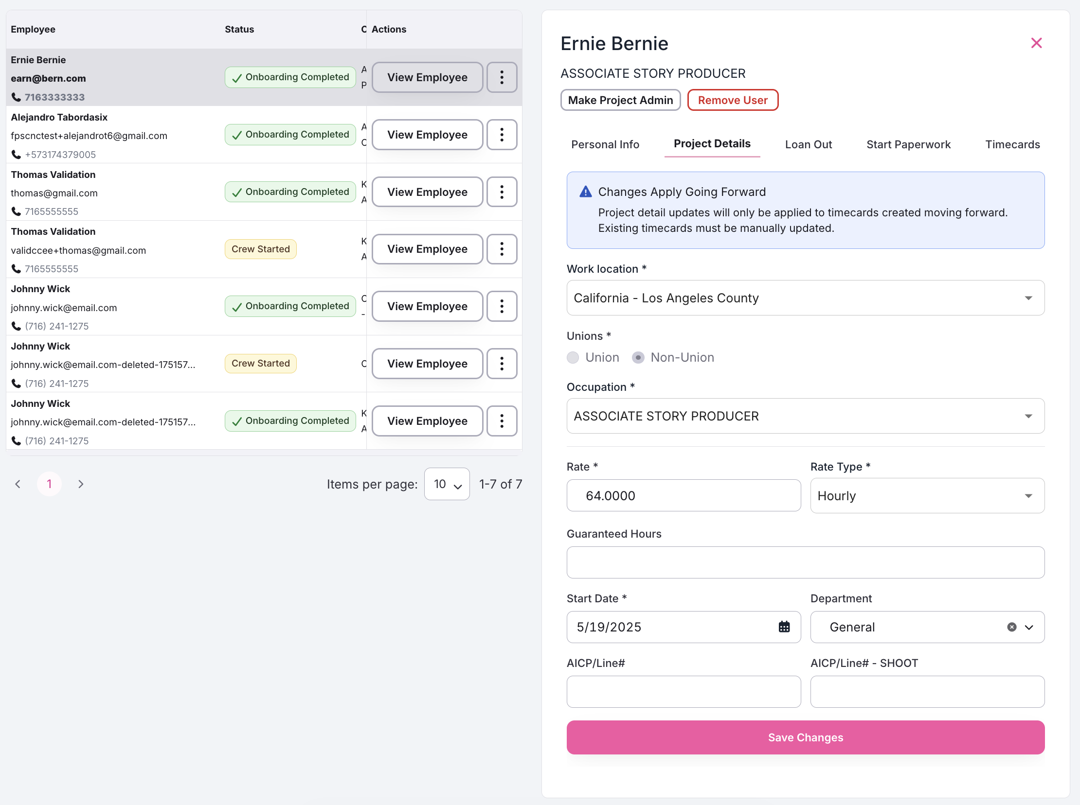Click the phone icon beside +573174379005
The width and height of the screenshot is (1080, 805).
click(16, 155)
